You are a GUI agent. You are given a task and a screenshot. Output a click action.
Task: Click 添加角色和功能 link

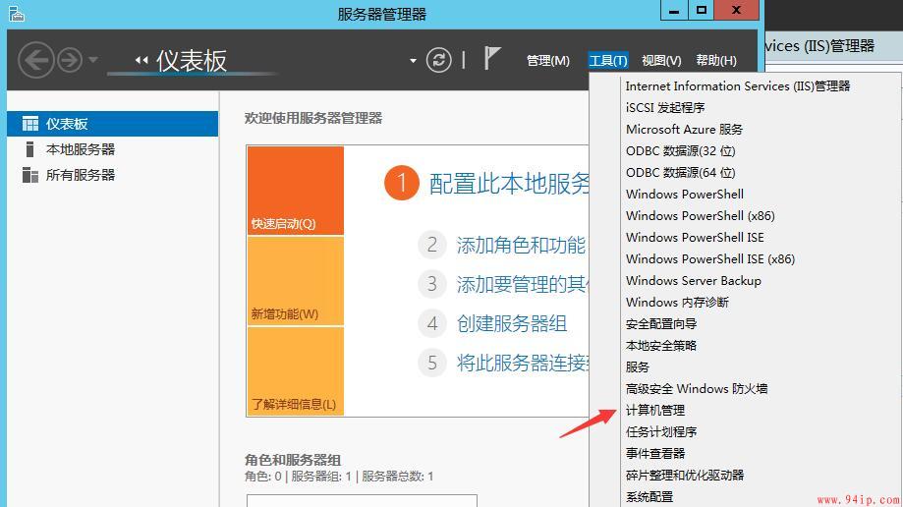521,246
